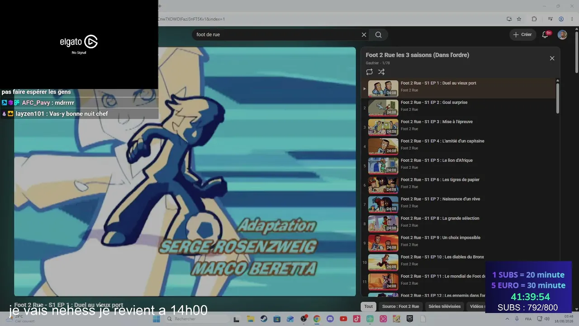
Task: Select the Séries télévisées chip
Action: (445, 307)
